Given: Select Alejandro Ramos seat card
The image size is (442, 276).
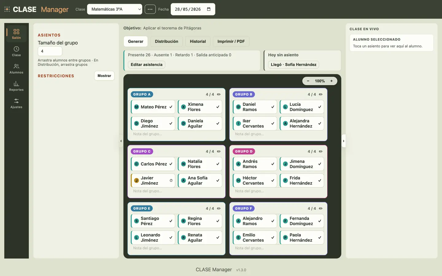Looking at the screenshot, I should click(x=255, y=221).
